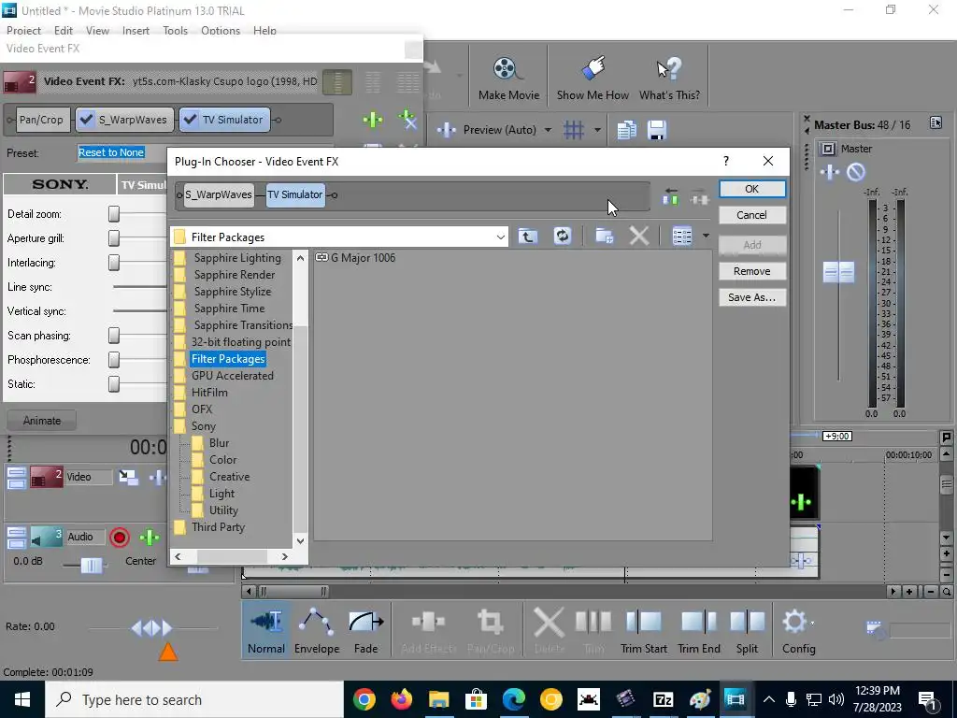Click the green plug-in chain icon in Video Event FX
Image resolution: width=957 pixels, height=718 pixels.
coord(372,120)
